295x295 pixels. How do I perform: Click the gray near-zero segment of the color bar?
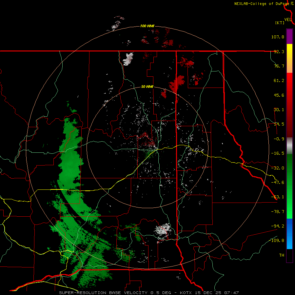point(289,146)
